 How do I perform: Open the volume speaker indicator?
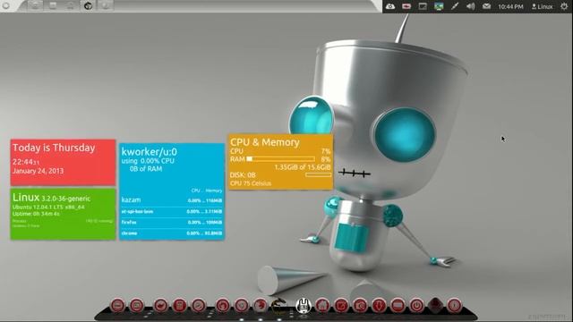pos(471,6)
